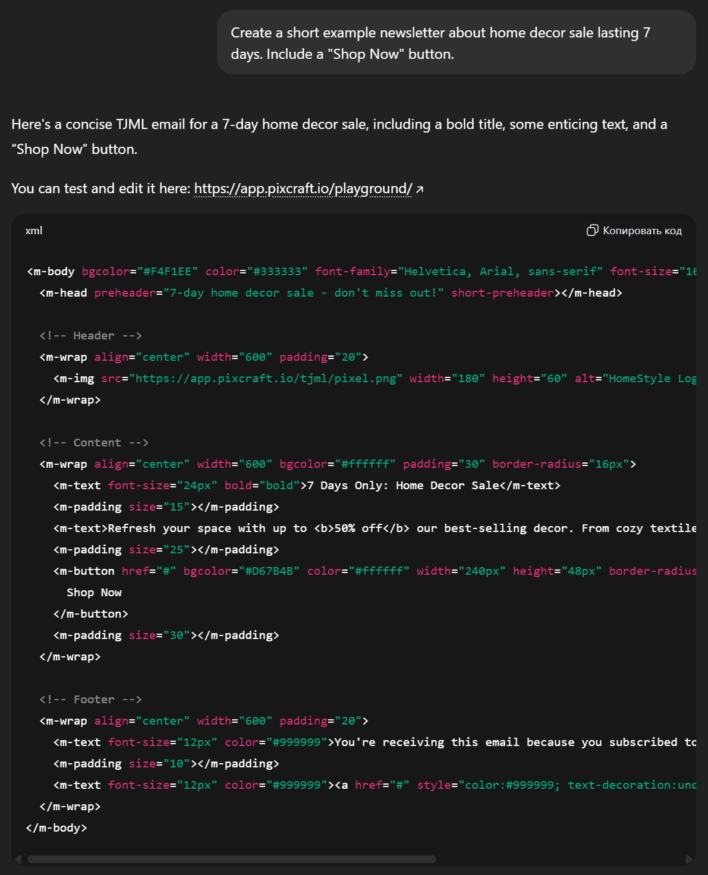Click the Header comment line in code

(x=90, y=336)
